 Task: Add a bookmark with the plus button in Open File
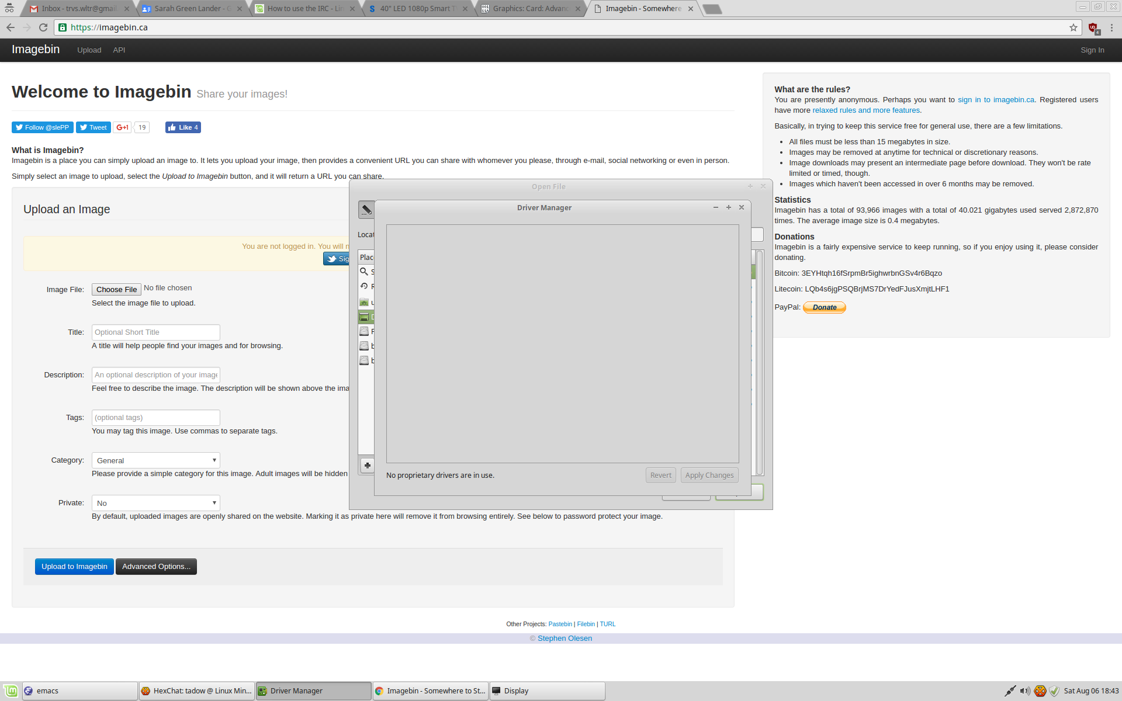[367, 466]
